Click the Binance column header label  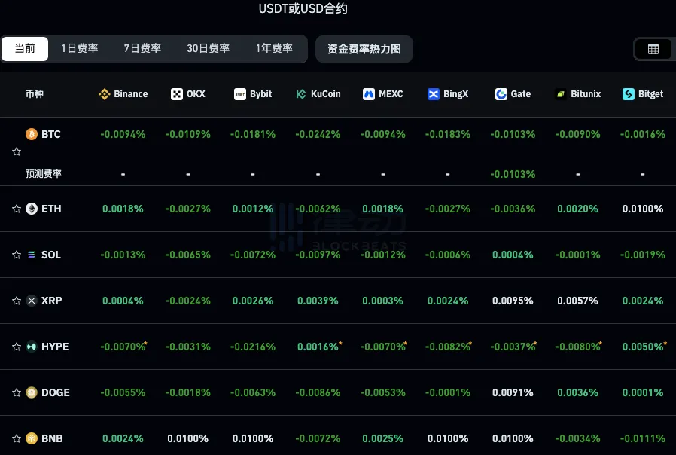click(x=131, y=94)
